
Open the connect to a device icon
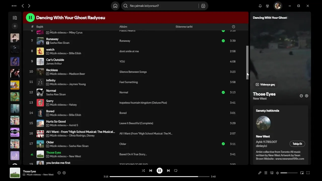pos(272,173)
